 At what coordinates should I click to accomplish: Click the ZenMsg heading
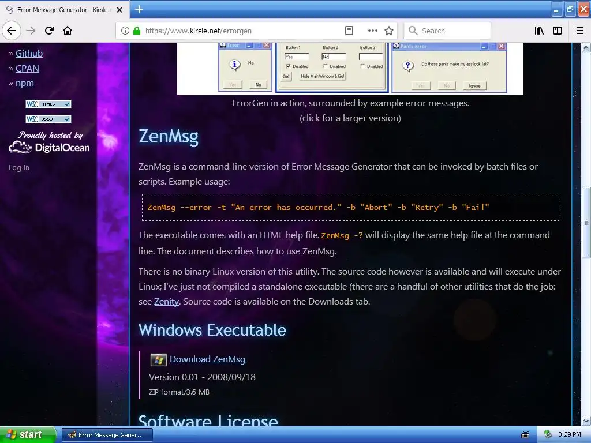[169, 136]
